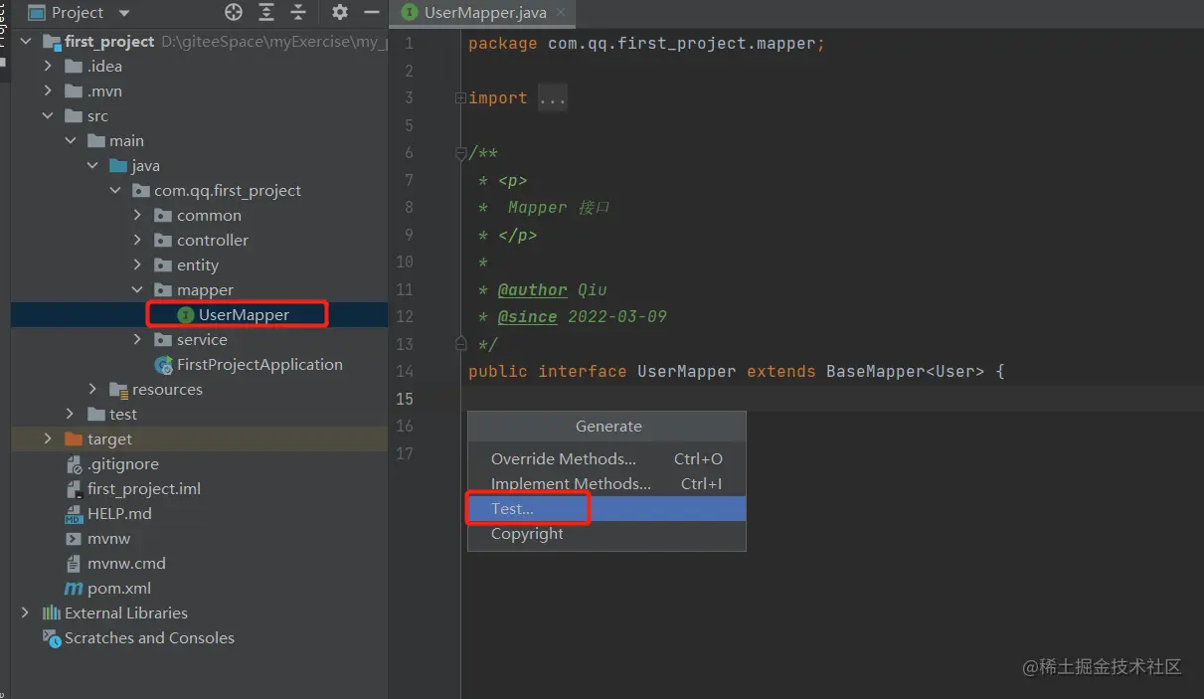1204x699 pixels.
Task: Select the .gitignore file
Action: pyautogui.click(x=122, y=464)
